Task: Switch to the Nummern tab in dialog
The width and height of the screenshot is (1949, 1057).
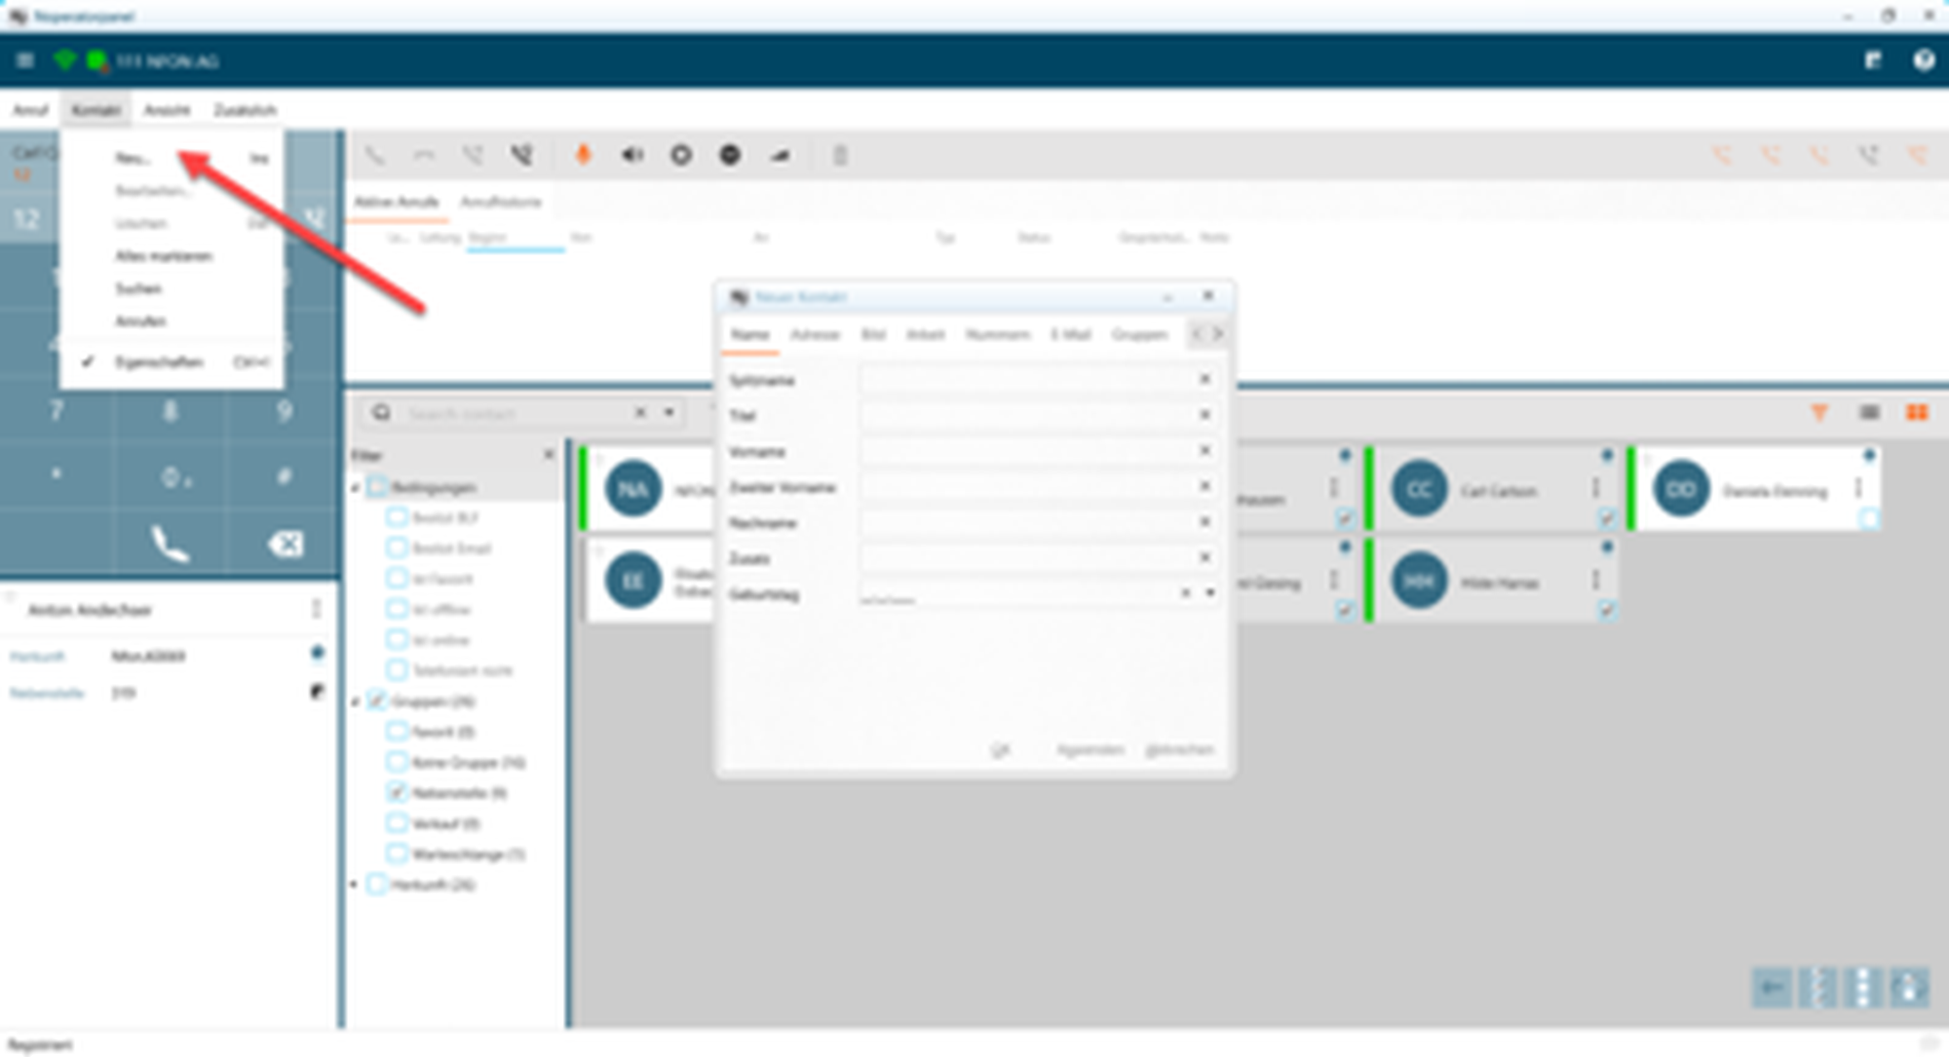Action: [x=997, y=334]
